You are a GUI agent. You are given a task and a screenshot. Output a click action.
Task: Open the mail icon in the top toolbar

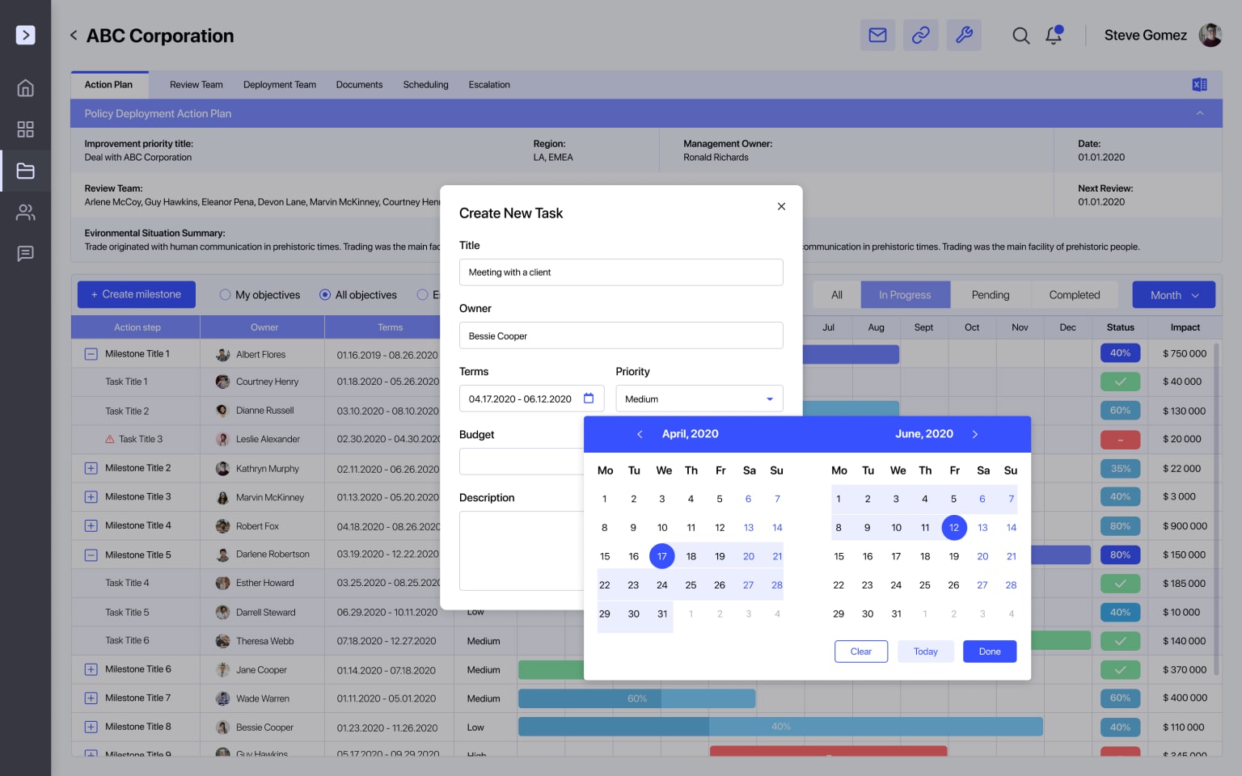pyautogui.click(x=877, y=35)
